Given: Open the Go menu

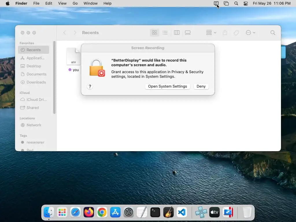Looking at the screenshot, I should pyautogui.click(x=75, y=3).
